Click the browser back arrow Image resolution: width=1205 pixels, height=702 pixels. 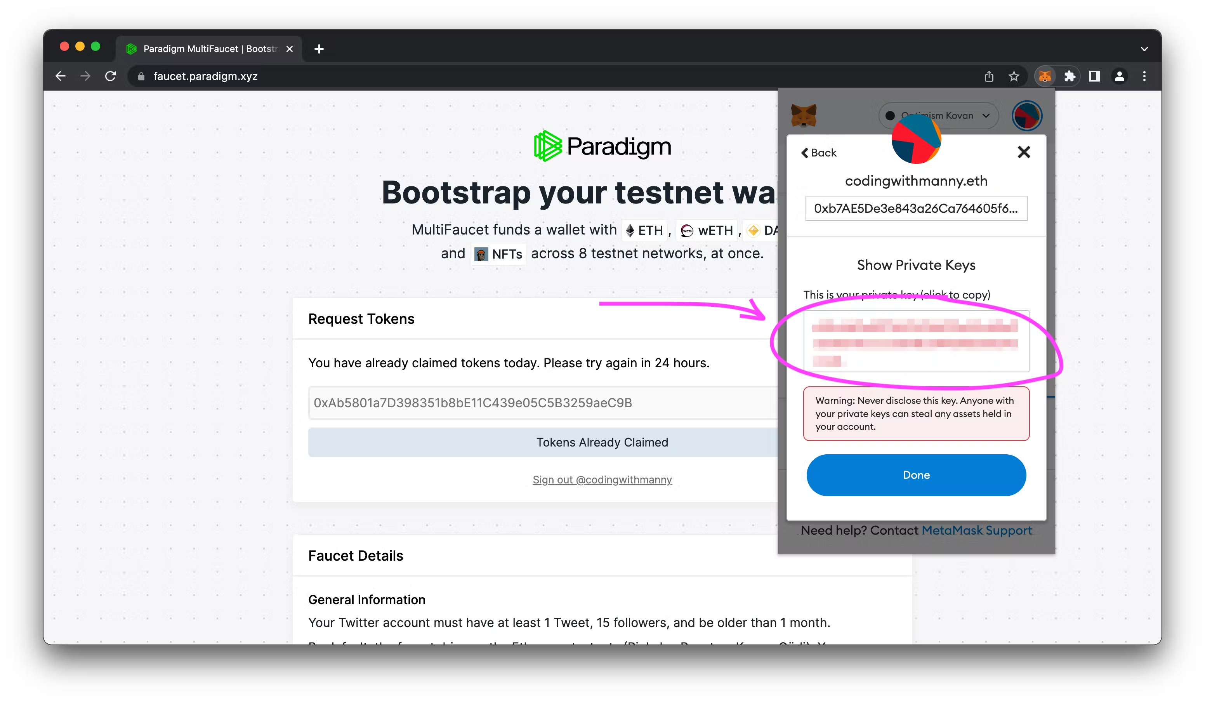pyautogui.click(x=60, y=76)
